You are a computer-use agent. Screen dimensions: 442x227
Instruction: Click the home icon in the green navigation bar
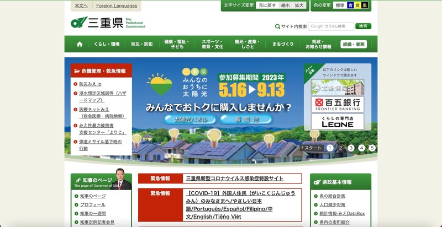tap(80, 44)
